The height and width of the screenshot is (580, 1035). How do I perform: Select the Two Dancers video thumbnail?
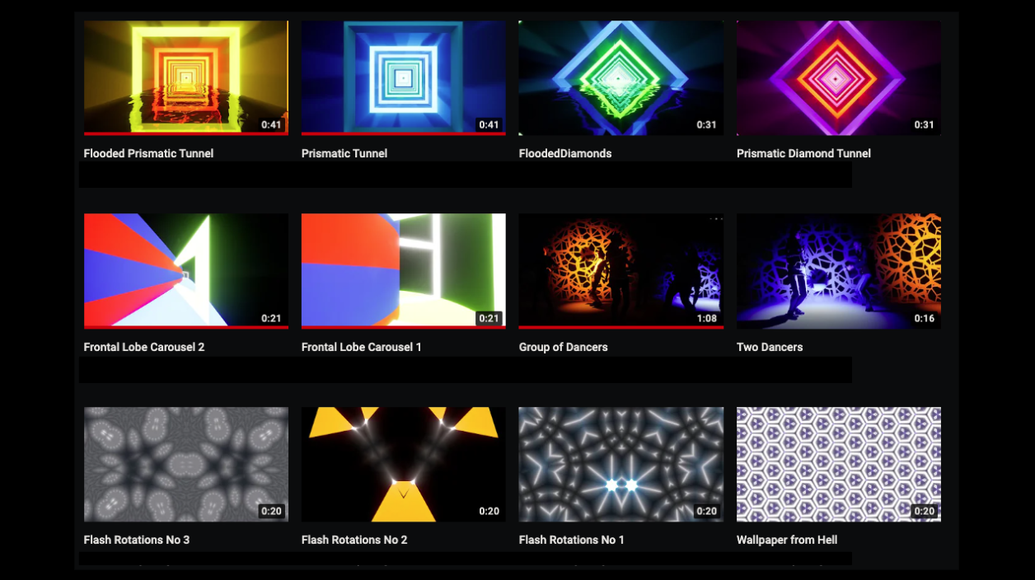point(838,270)
